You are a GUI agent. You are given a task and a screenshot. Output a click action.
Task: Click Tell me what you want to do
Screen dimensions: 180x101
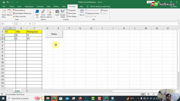pyautogui.click(x=100, y=6)
